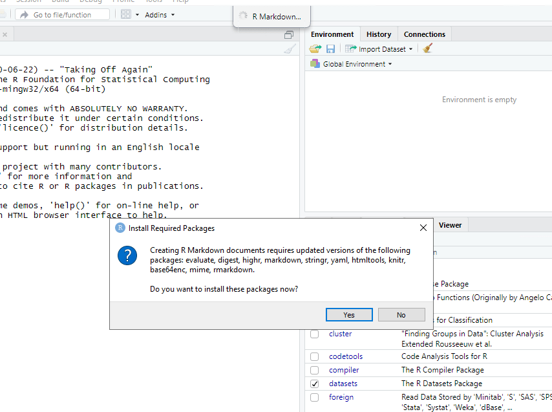Open a saved workspace with the folder icon
Screen dimensions: 552x412
315,49
